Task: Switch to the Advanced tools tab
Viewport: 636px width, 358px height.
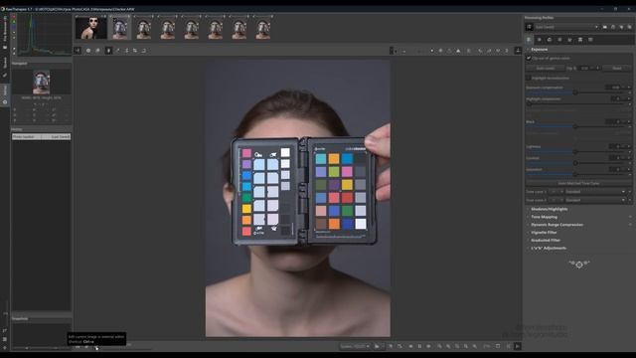Action: coord(559,40)
